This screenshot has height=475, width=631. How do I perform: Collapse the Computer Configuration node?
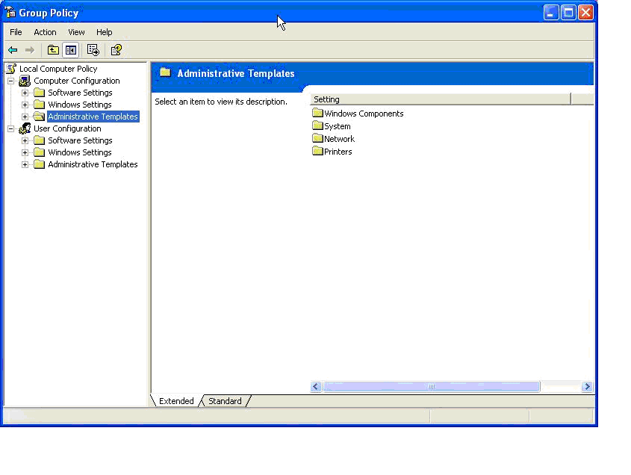click(11, 81)
